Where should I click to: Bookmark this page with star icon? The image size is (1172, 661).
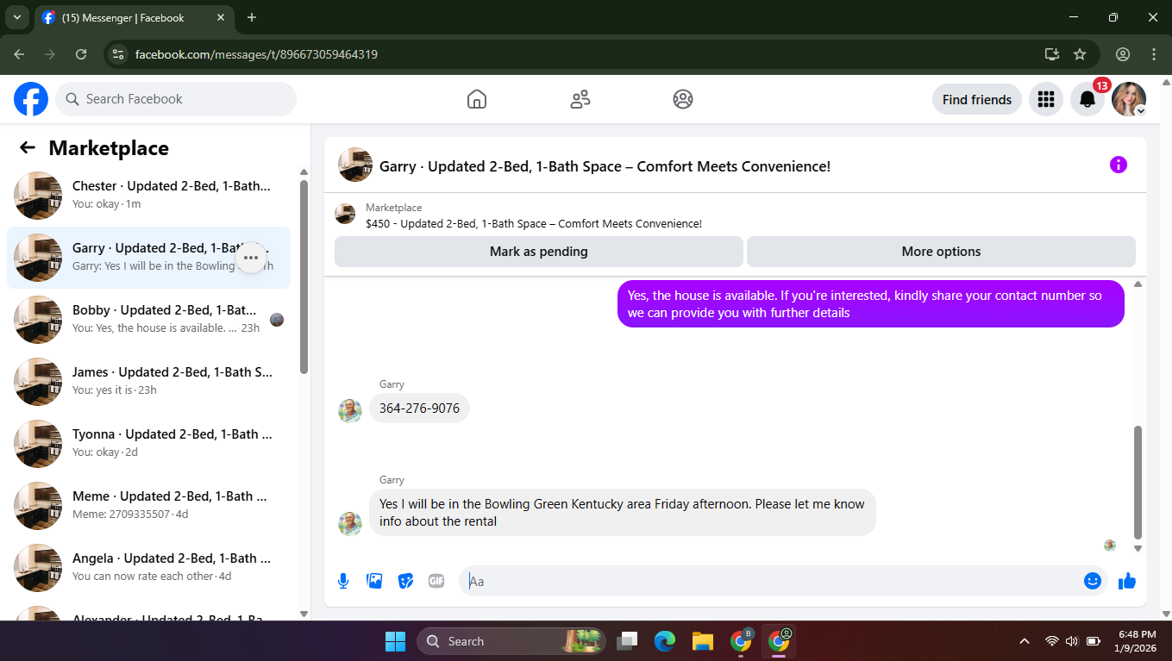coord(1080,54)
